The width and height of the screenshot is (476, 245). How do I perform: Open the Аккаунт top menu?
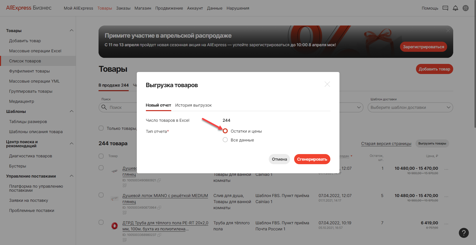click(x=195, y=8)
